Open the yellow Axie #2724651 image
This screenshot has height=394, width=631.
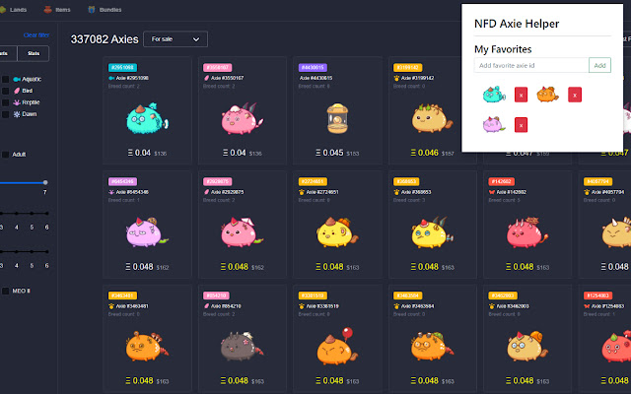[x=337, y=232]
